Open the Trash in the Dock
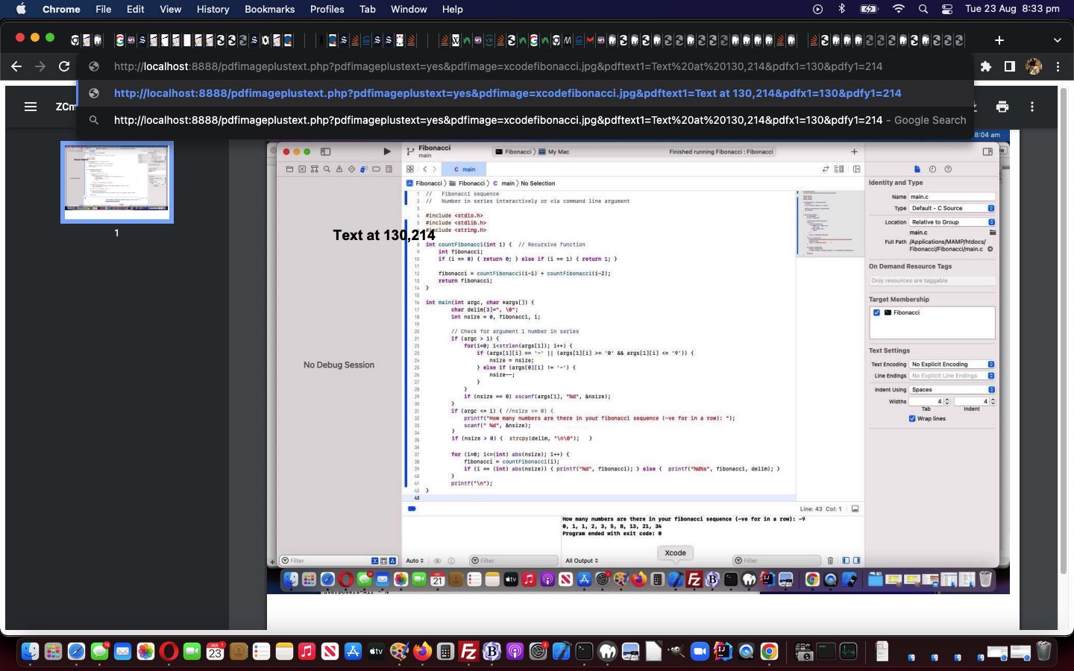Screen dimensions: 1074x671 coord(1043,652)
